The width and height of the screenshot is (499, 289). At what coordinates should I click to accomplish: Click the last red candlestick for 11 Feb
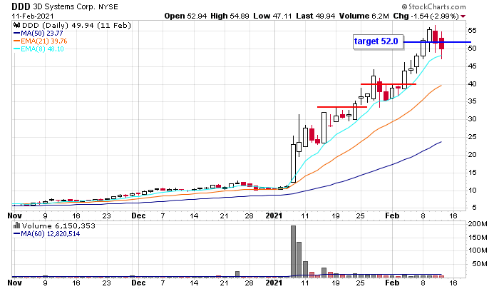tap(442, 44)
